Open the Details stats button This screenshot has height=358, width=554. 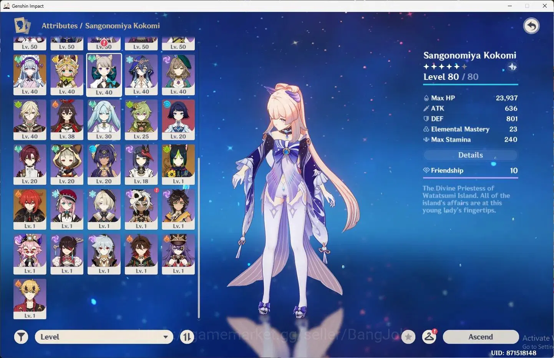pyautogui.click(x=471, y=155)
